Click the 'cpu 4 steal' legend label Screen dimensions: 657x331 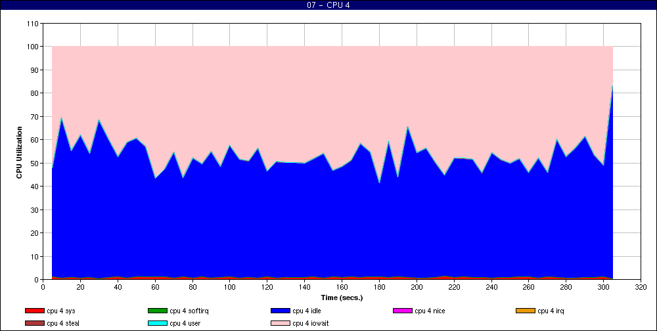[x=63, y=324]
